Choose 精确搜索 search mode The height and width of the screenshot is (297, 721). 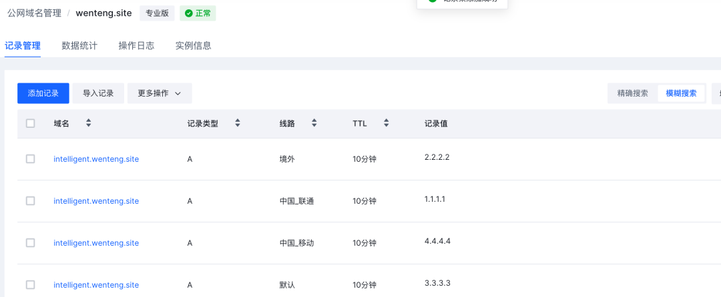[x=632, y=93]
